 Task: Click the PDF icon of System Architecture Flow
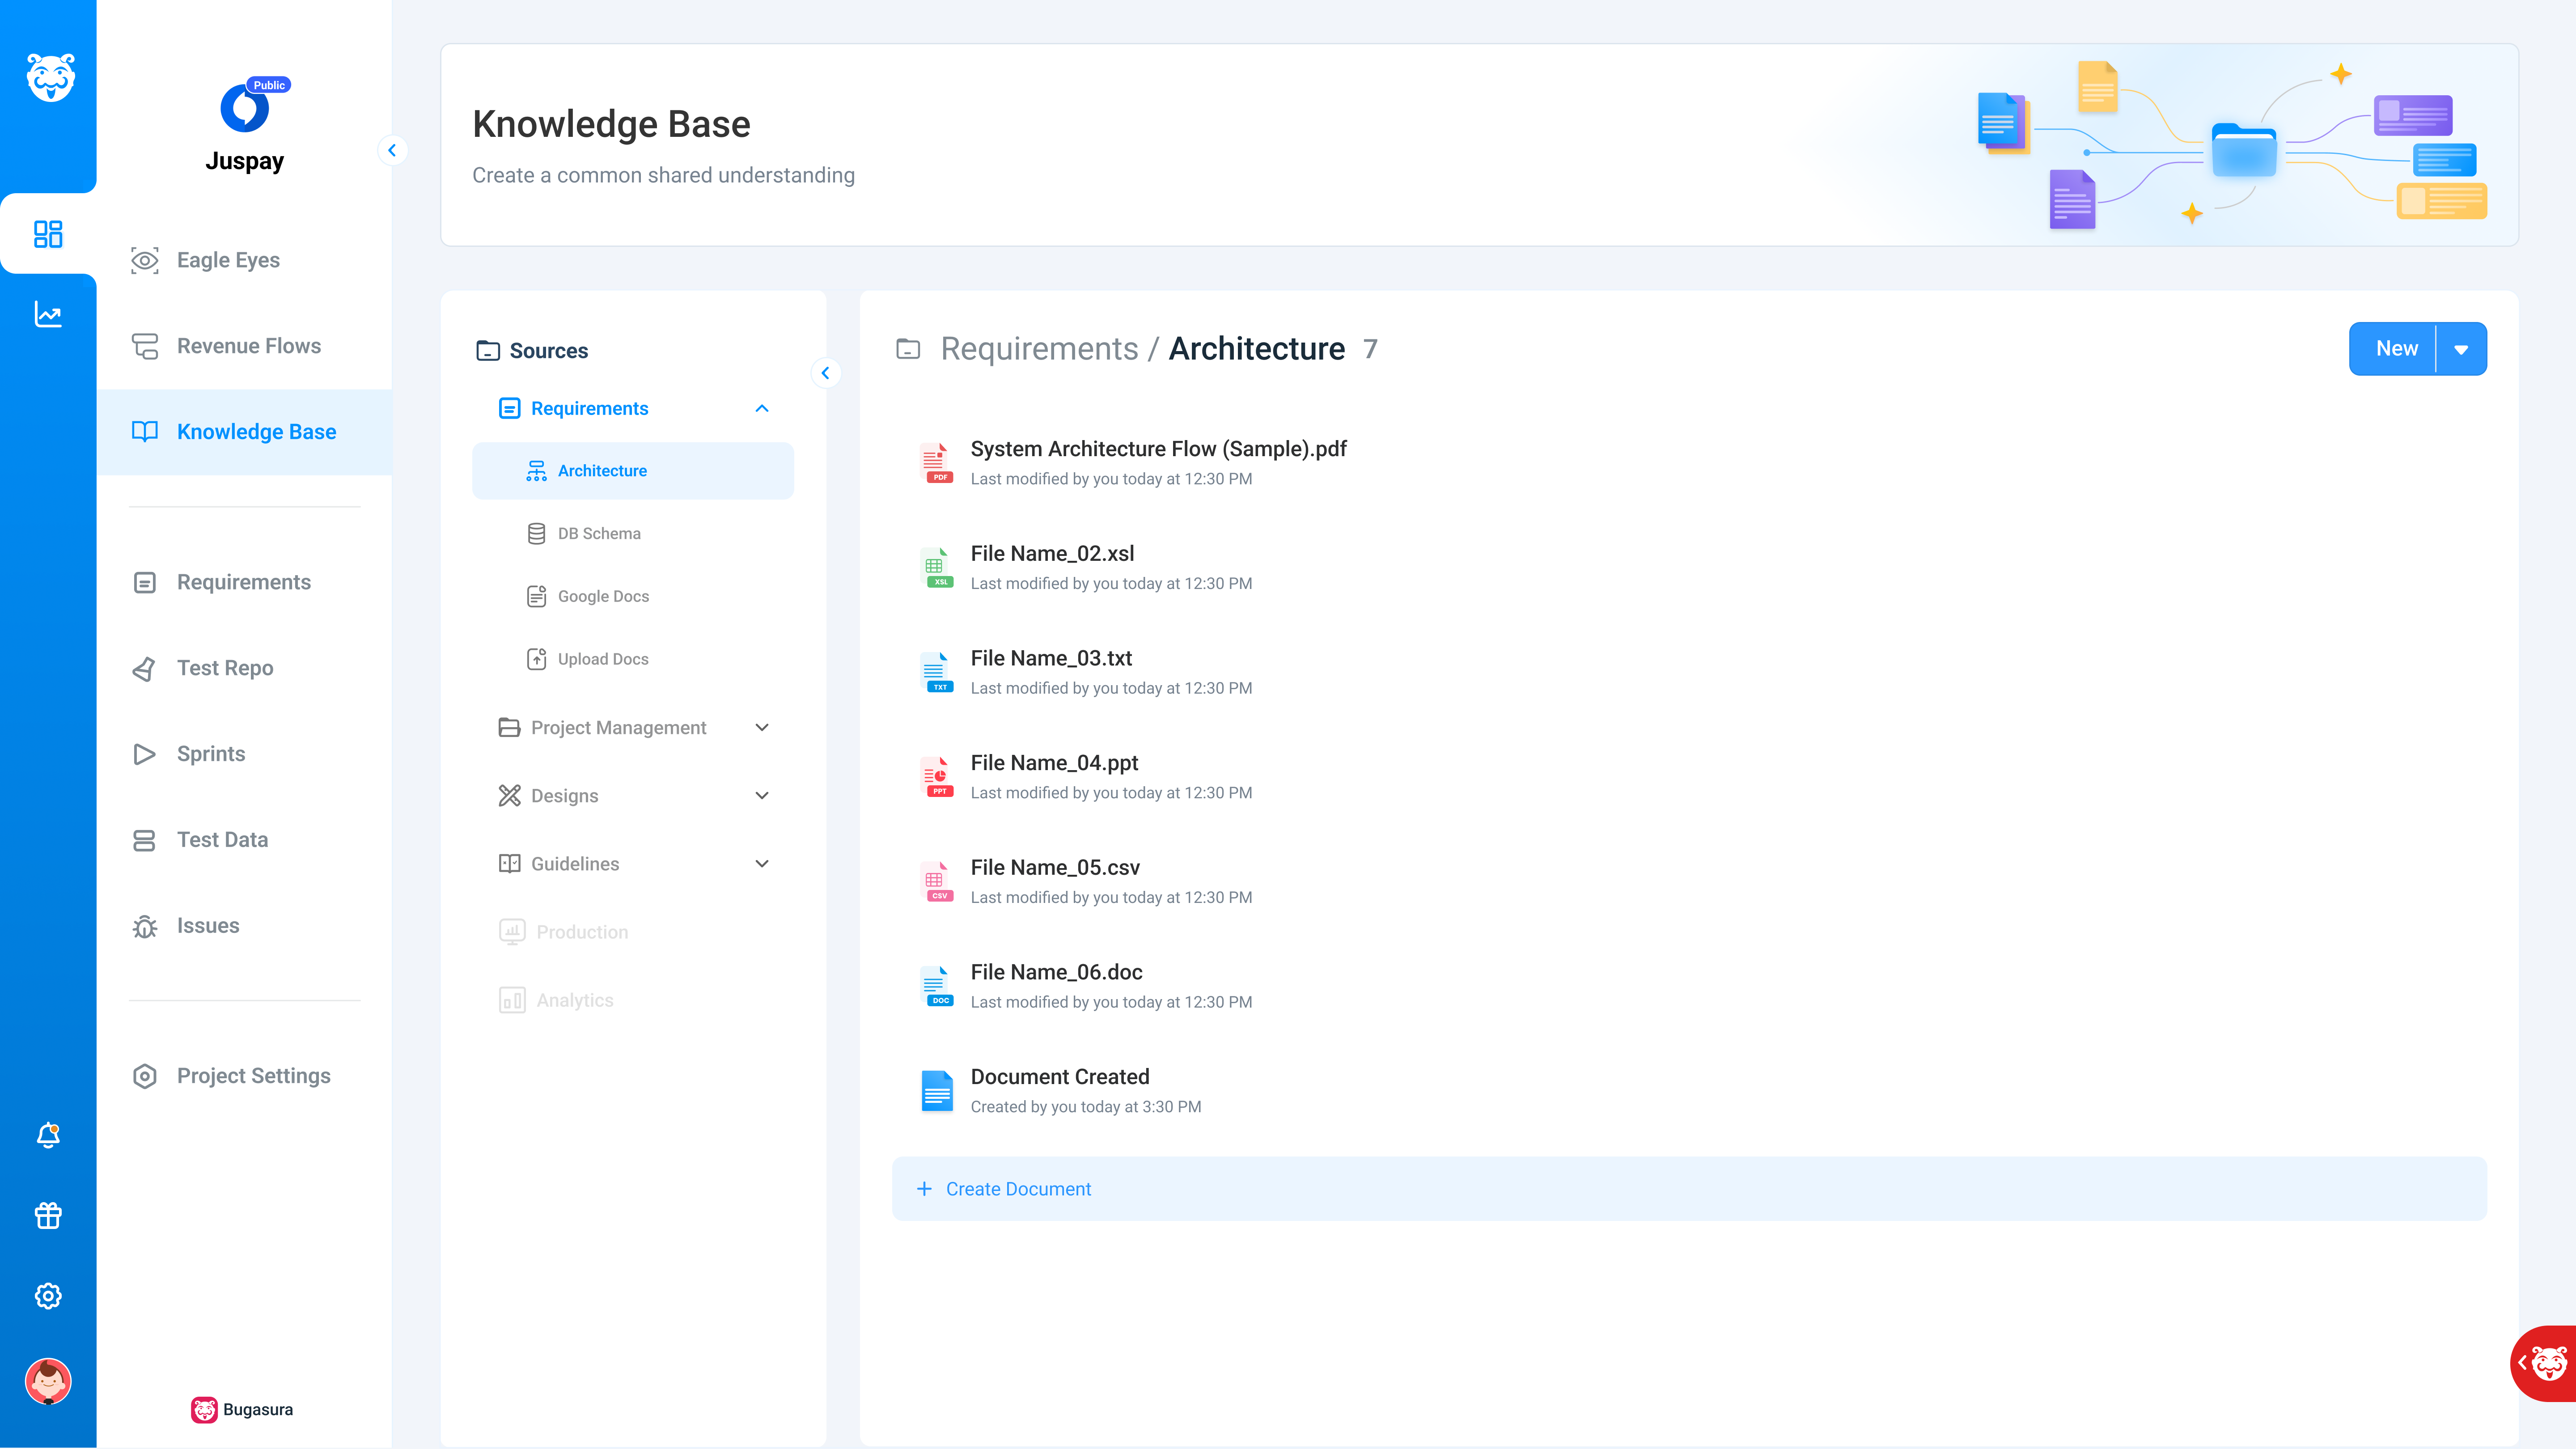click(x=936, y=463)
